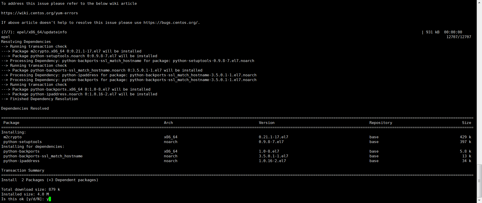
Task: Click version '0.21.1-17.el7' in the table
Action: coord(273,137)
